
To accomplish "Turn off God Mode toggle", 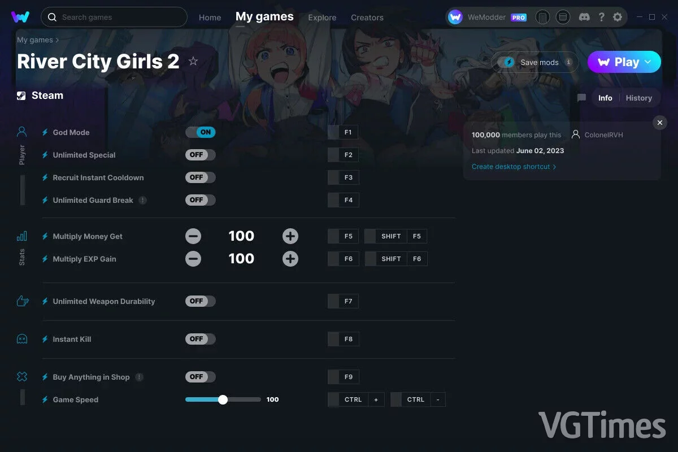I will (x=201, y=132).
